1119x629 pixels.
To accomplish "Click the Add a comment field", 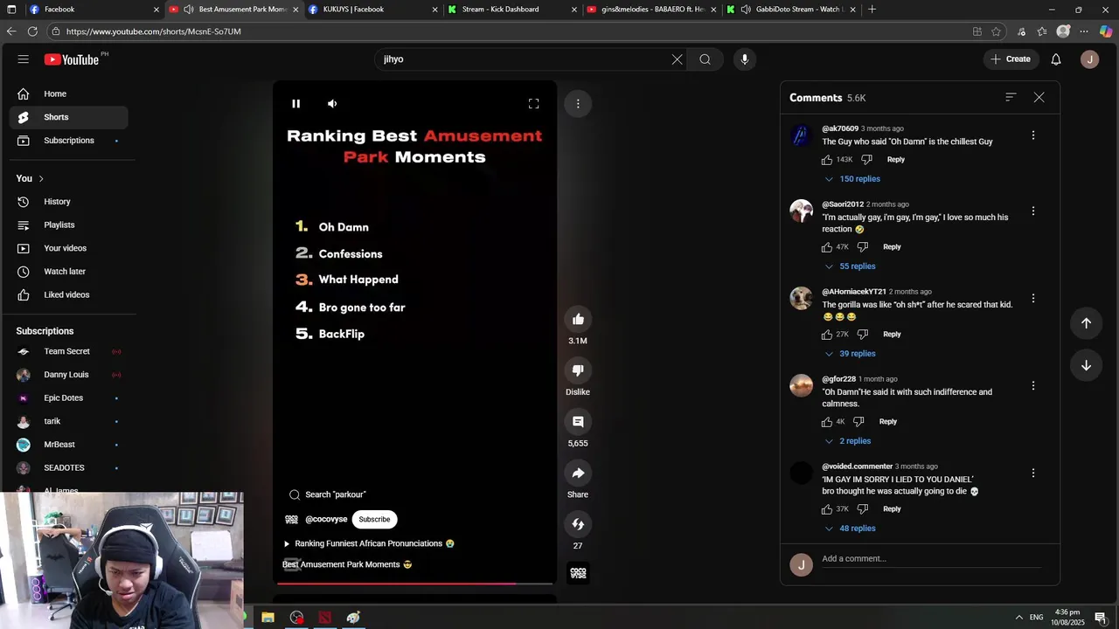I will (x=931, y=559).
